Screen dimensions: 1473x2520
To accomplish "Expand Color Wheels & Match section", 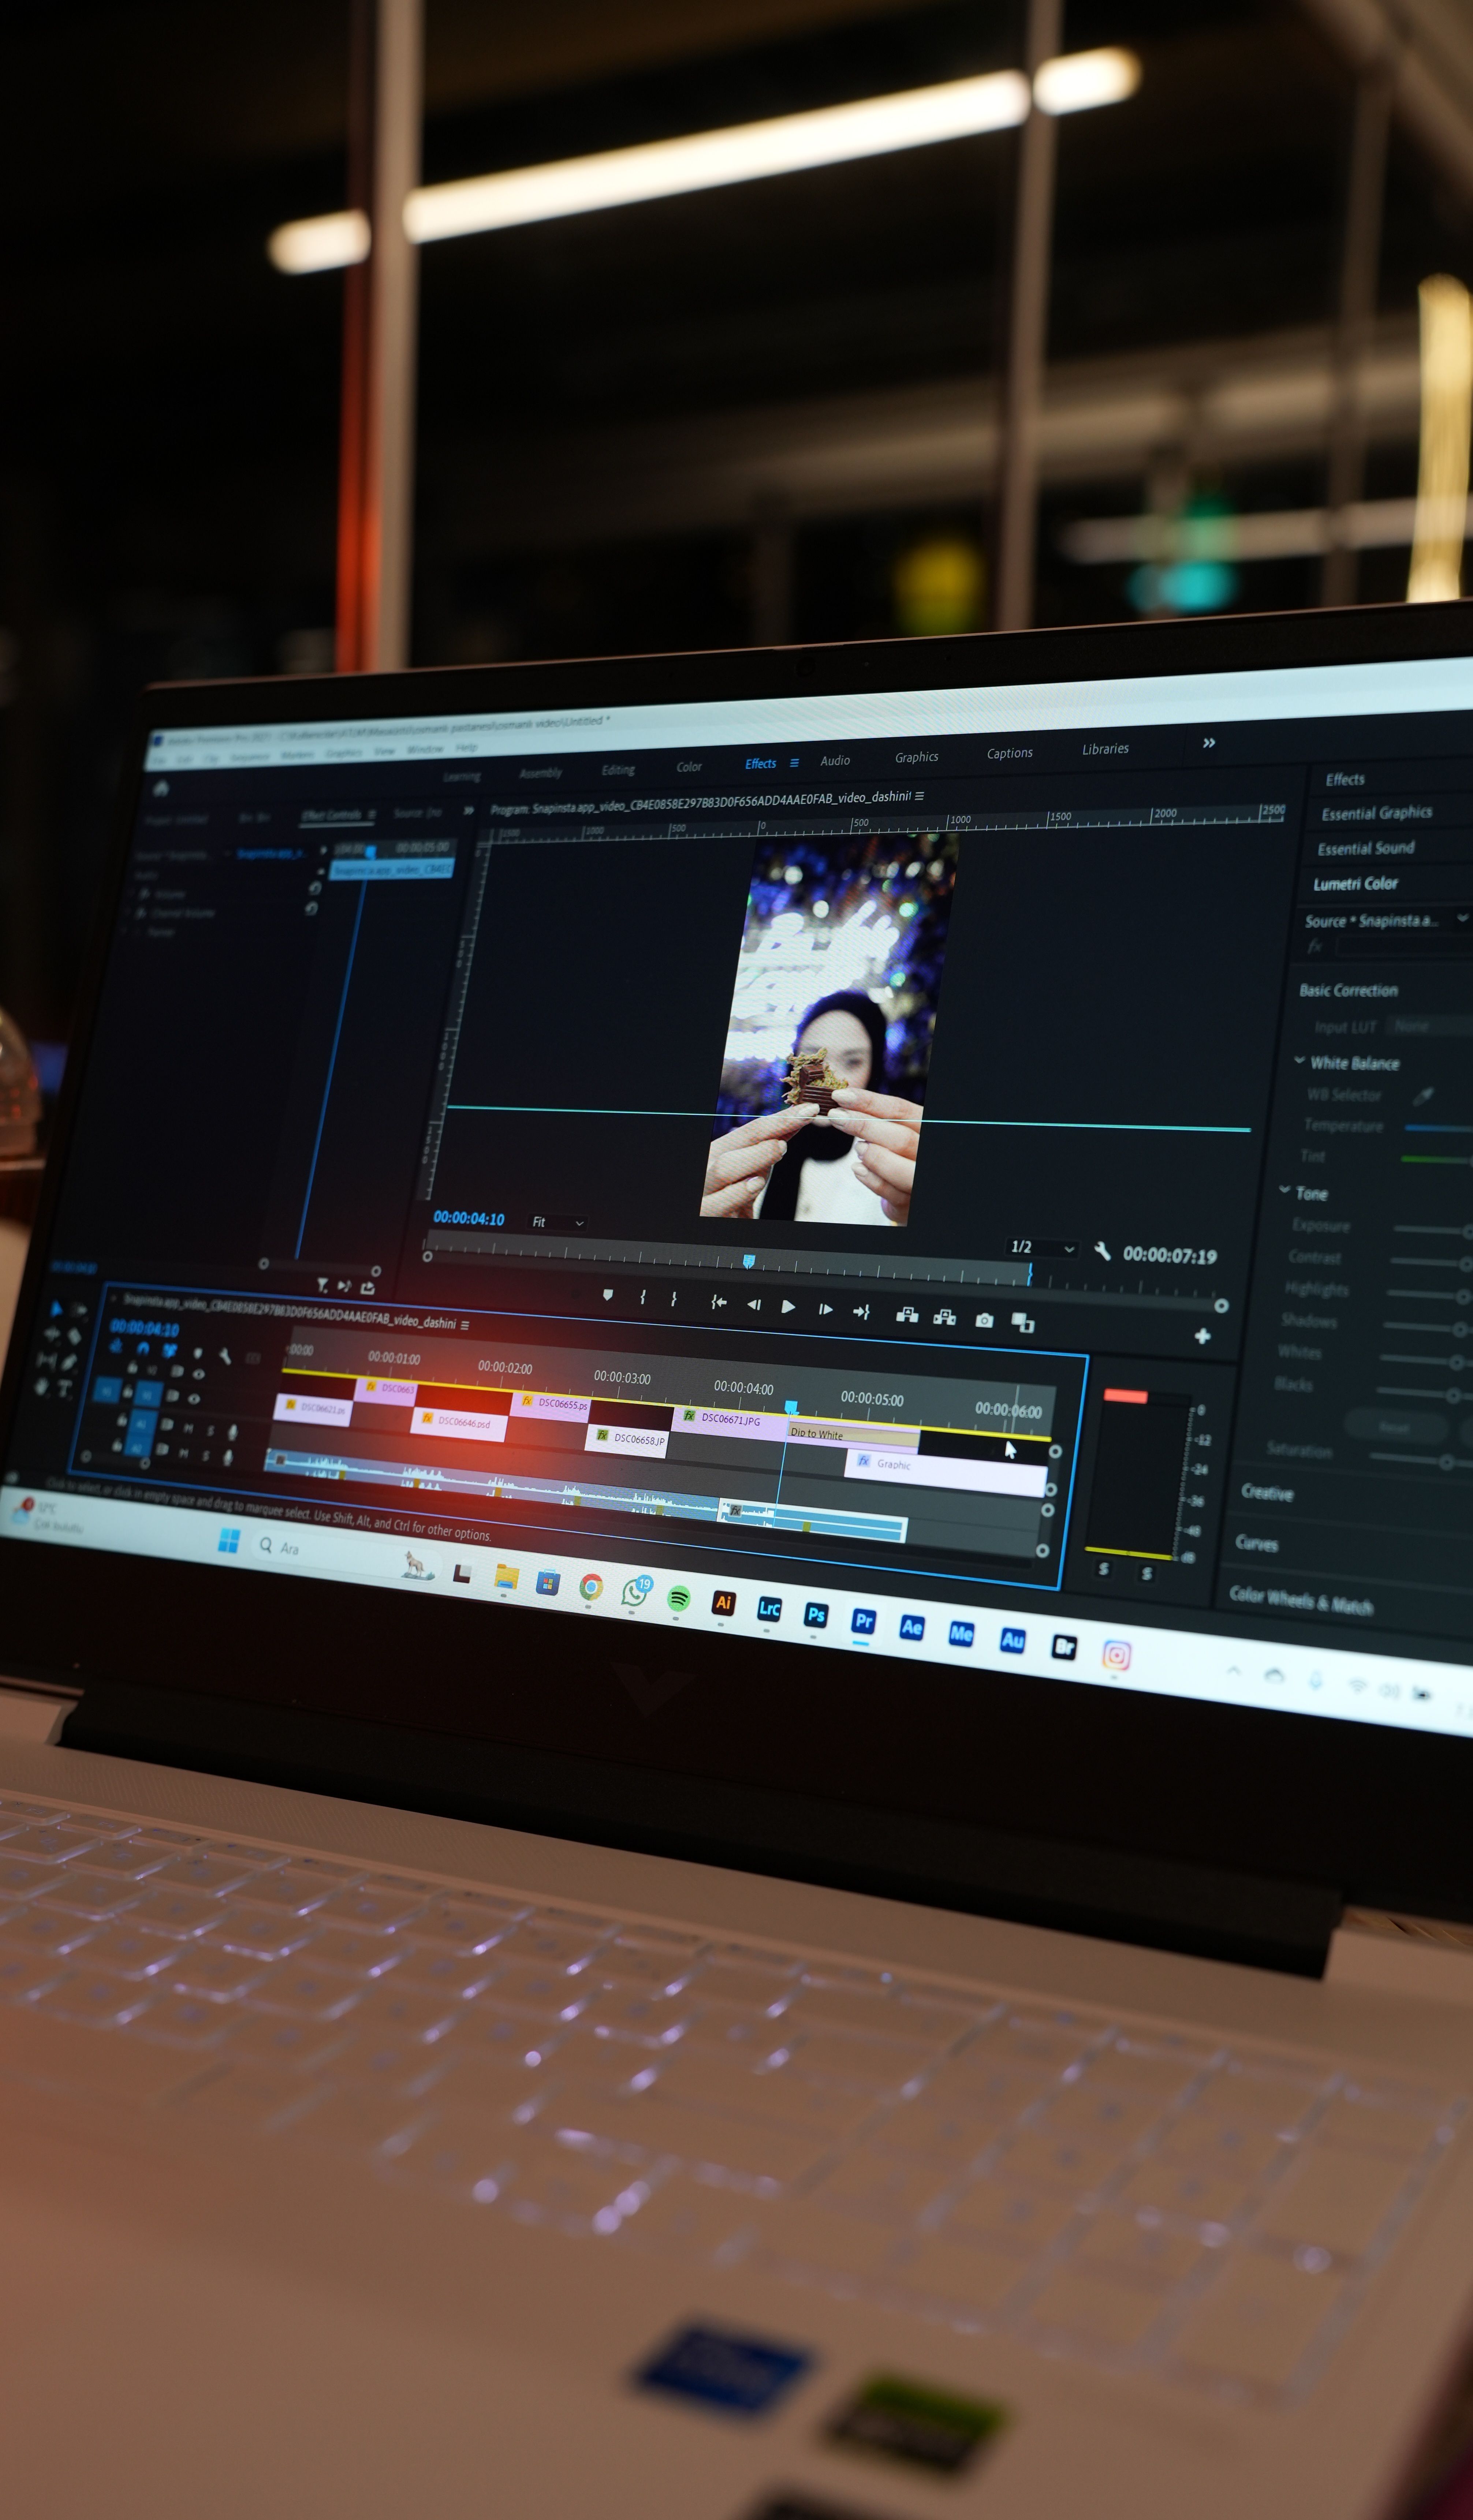I will pyautogui.click(x=1301, y=1600).
